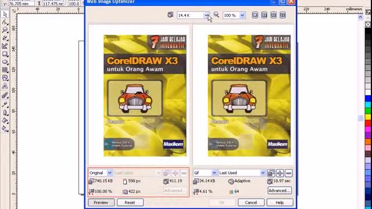Pick the white swatch in the color palette
372x209 pixels.
pos(368,92)
